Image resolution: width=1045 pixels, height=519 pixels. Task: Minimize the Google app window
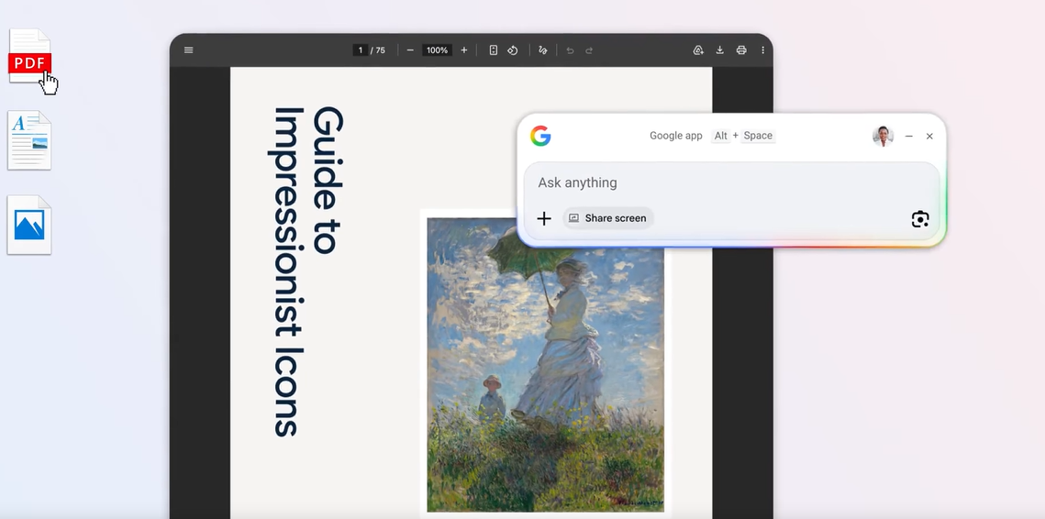908,136
